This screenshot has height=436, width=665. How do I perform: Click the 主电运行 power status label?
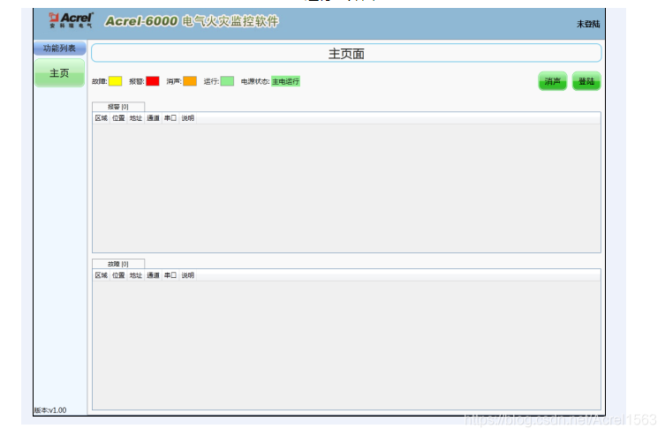[285, 81]
